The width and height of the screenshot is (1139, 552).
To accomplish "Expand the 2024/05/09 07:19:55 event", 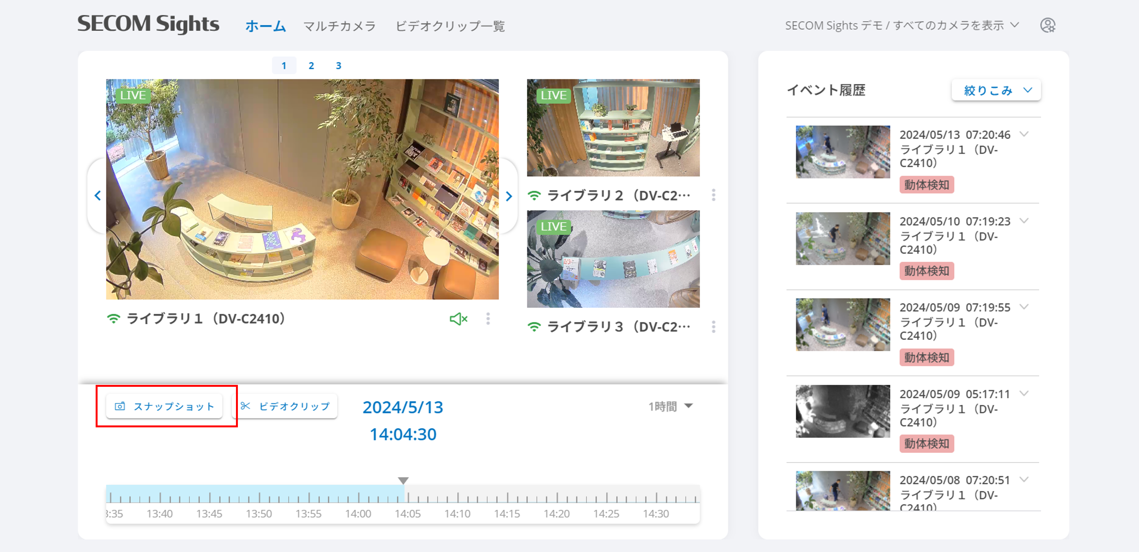I will point(1024,307).
